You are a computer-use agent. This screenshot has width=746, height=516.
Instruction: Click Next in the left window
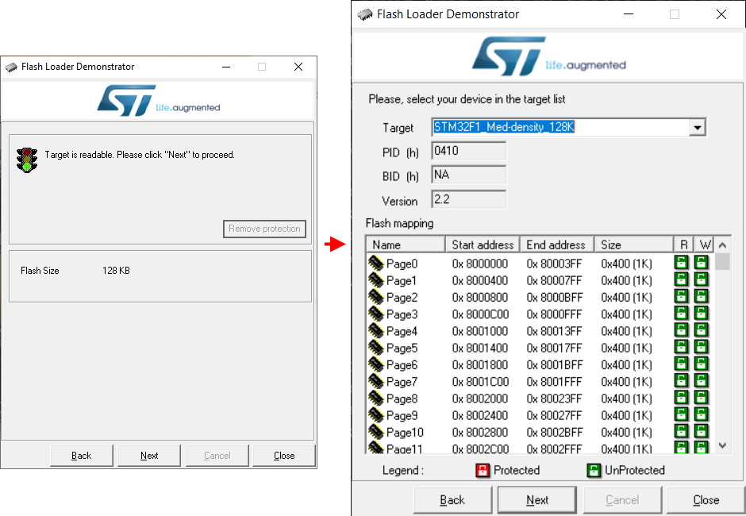[x=149, y=456]
